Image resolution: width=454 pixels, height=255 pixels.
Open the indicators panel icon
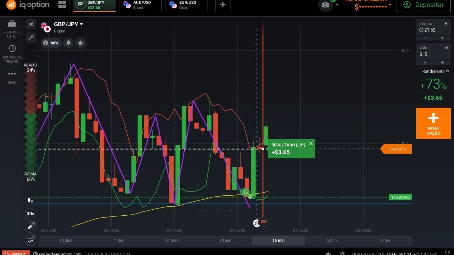[30, 240]
